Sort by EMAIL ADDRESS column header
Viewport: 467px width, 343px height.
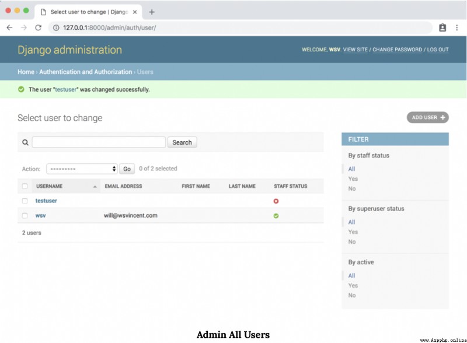123,186
